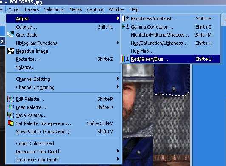226x166 pixels.
Task: Open Decrease Color Depth submenu
Action: 63,152
